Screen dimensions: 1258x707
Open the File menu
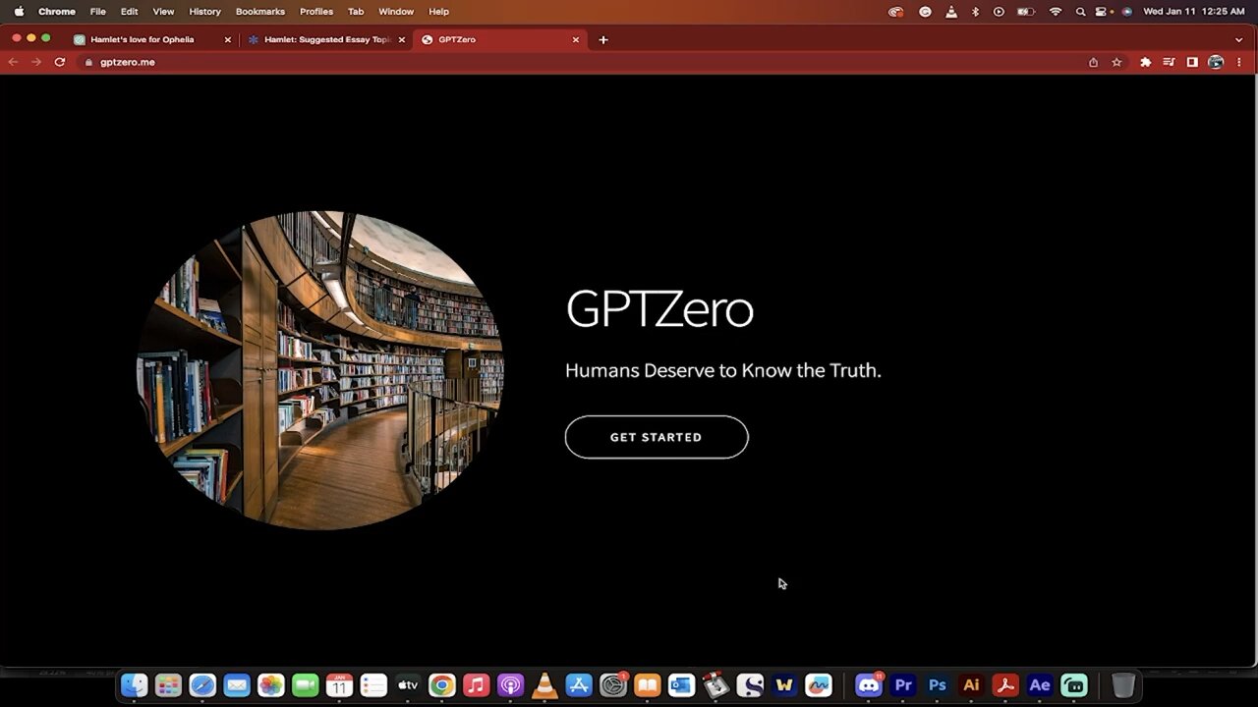tap(98, 12)
